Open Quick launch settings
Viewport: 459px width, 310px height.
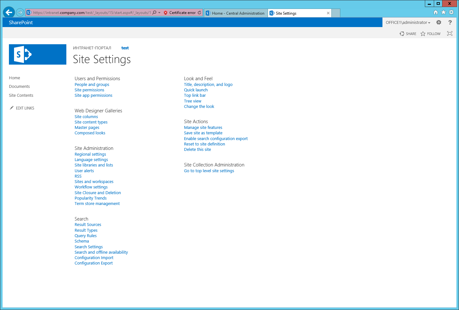tap(196, 90)
